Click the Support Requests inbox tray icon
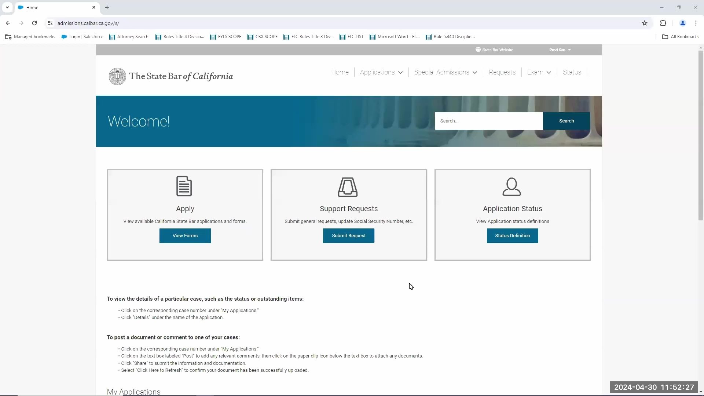The image size is (704, 396). (x=348, y=187)
